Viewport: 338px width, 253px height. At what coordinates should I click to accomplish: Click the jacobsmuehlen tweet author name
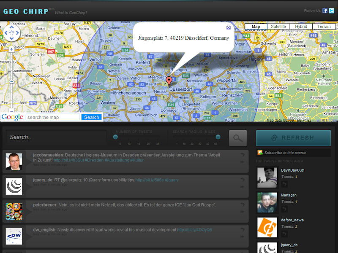pyautogui.click(x=48, y=155)
